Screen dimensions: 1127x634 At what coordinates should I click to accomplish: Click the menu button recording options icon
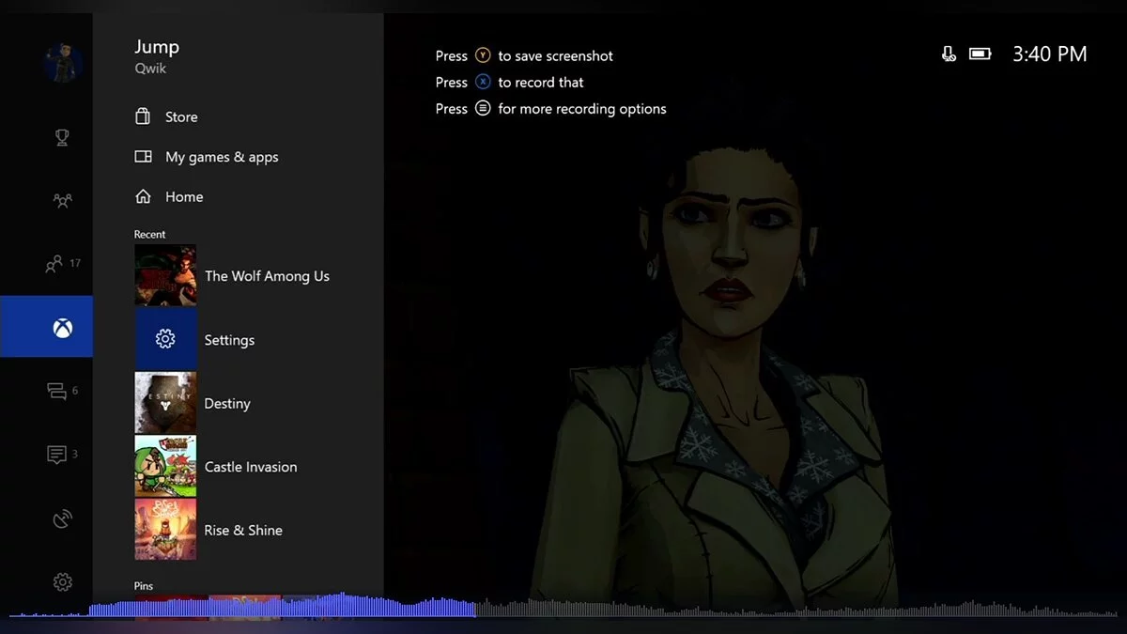coord(483,108)
